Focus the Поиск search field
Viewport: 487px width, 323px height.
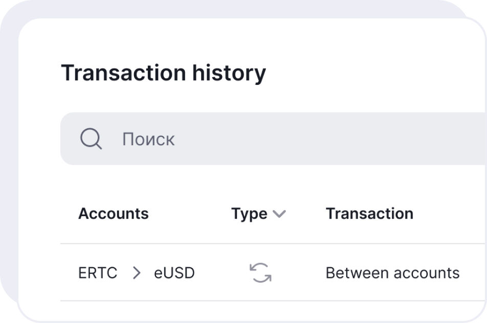pyautogui.click(x=256, y=139)
